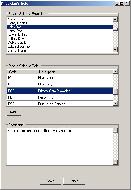Sort roles by Description column header

pyautogui.click(x=75, y=72)
